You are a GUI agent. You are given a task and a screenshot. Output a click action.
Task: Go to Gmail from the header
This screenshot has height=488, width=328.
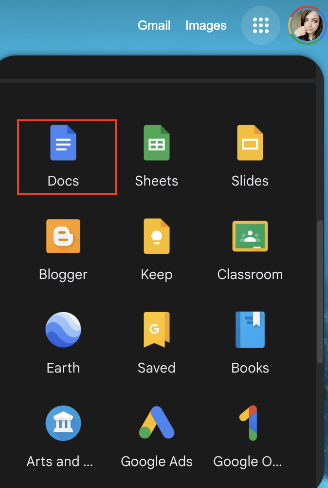coord(154,25)
